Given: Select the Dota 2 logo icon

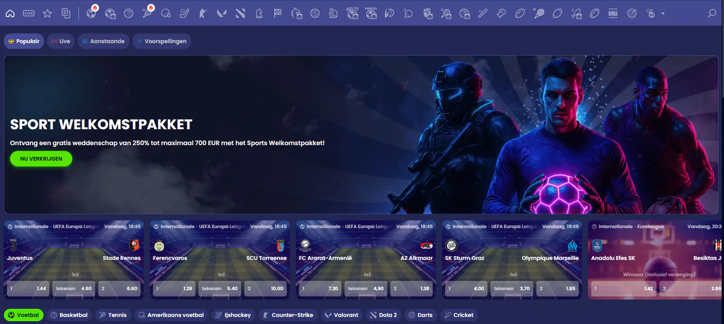Looking at the screenshot, I should 240,14.
